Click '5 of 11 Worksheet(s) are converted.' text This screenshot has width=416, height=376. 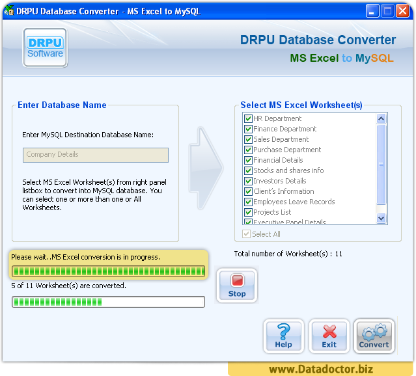tap(69, 286)
